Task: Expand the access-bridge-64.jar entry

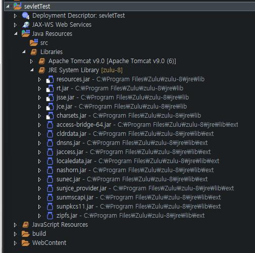Action: tap(39, 125)
